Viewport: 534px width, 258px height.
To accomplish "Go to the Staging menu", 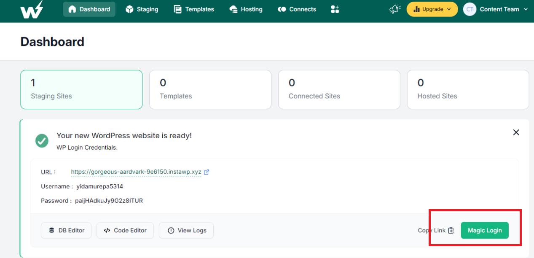I will [142, 9].
